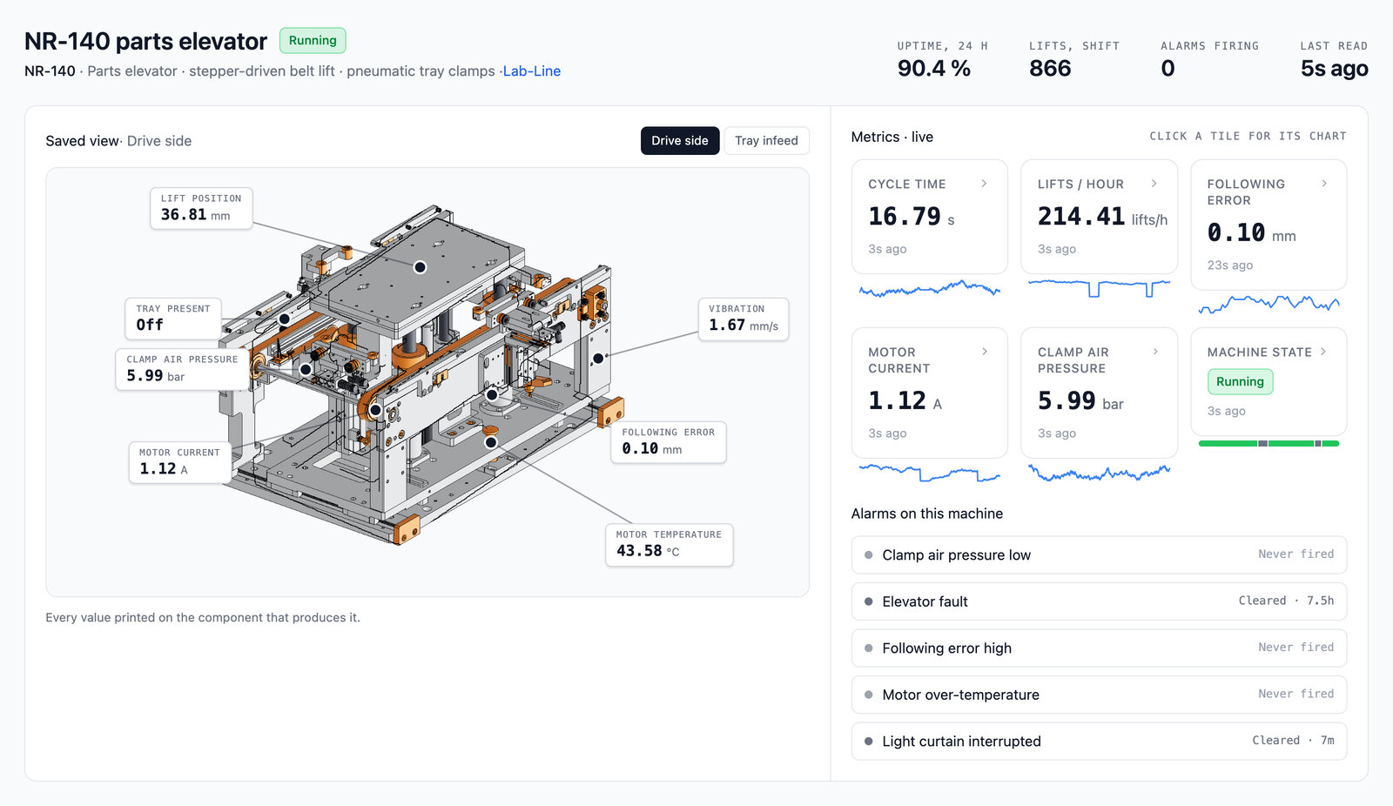This screenshot has width=1393, height=806.
Task: Click the Lifts, Shift 866 value
Action: coord(1050,68)
